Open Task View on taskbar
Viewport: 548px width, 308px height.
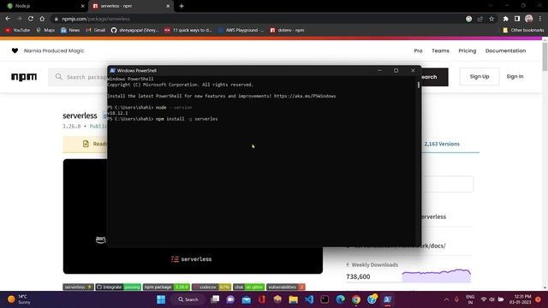click(215, 299)
